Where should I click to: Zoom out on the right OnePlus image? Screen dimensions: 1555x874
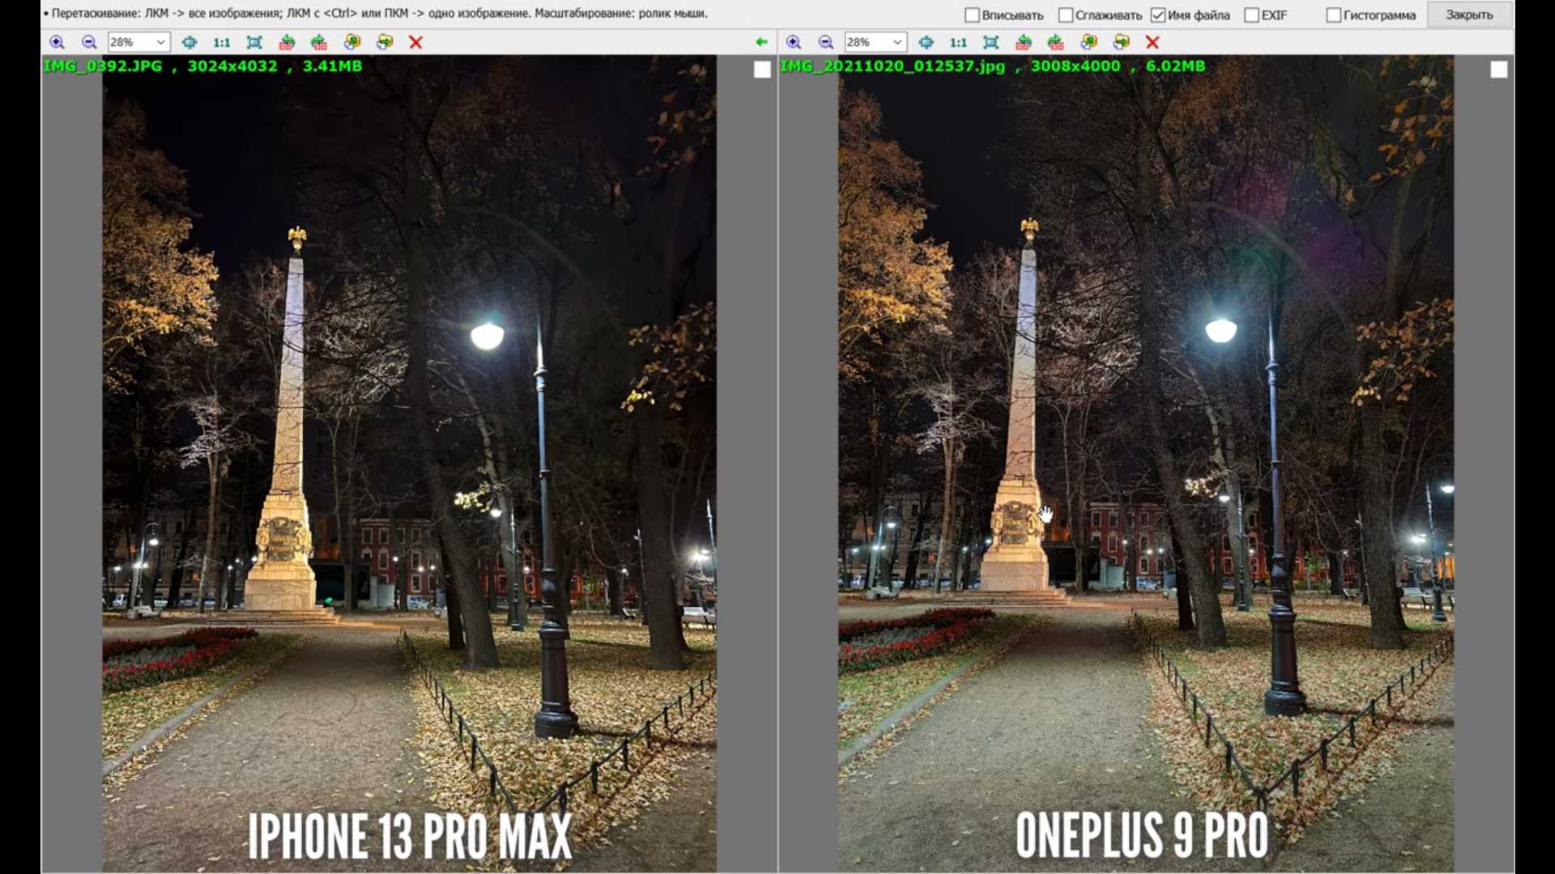click(x=825, y=42)
